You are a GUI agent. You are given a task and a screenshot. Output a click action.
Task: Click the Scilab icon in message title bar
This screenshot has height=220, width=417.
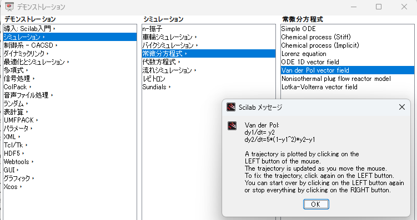pyautogui.click(x=231, y=107)
